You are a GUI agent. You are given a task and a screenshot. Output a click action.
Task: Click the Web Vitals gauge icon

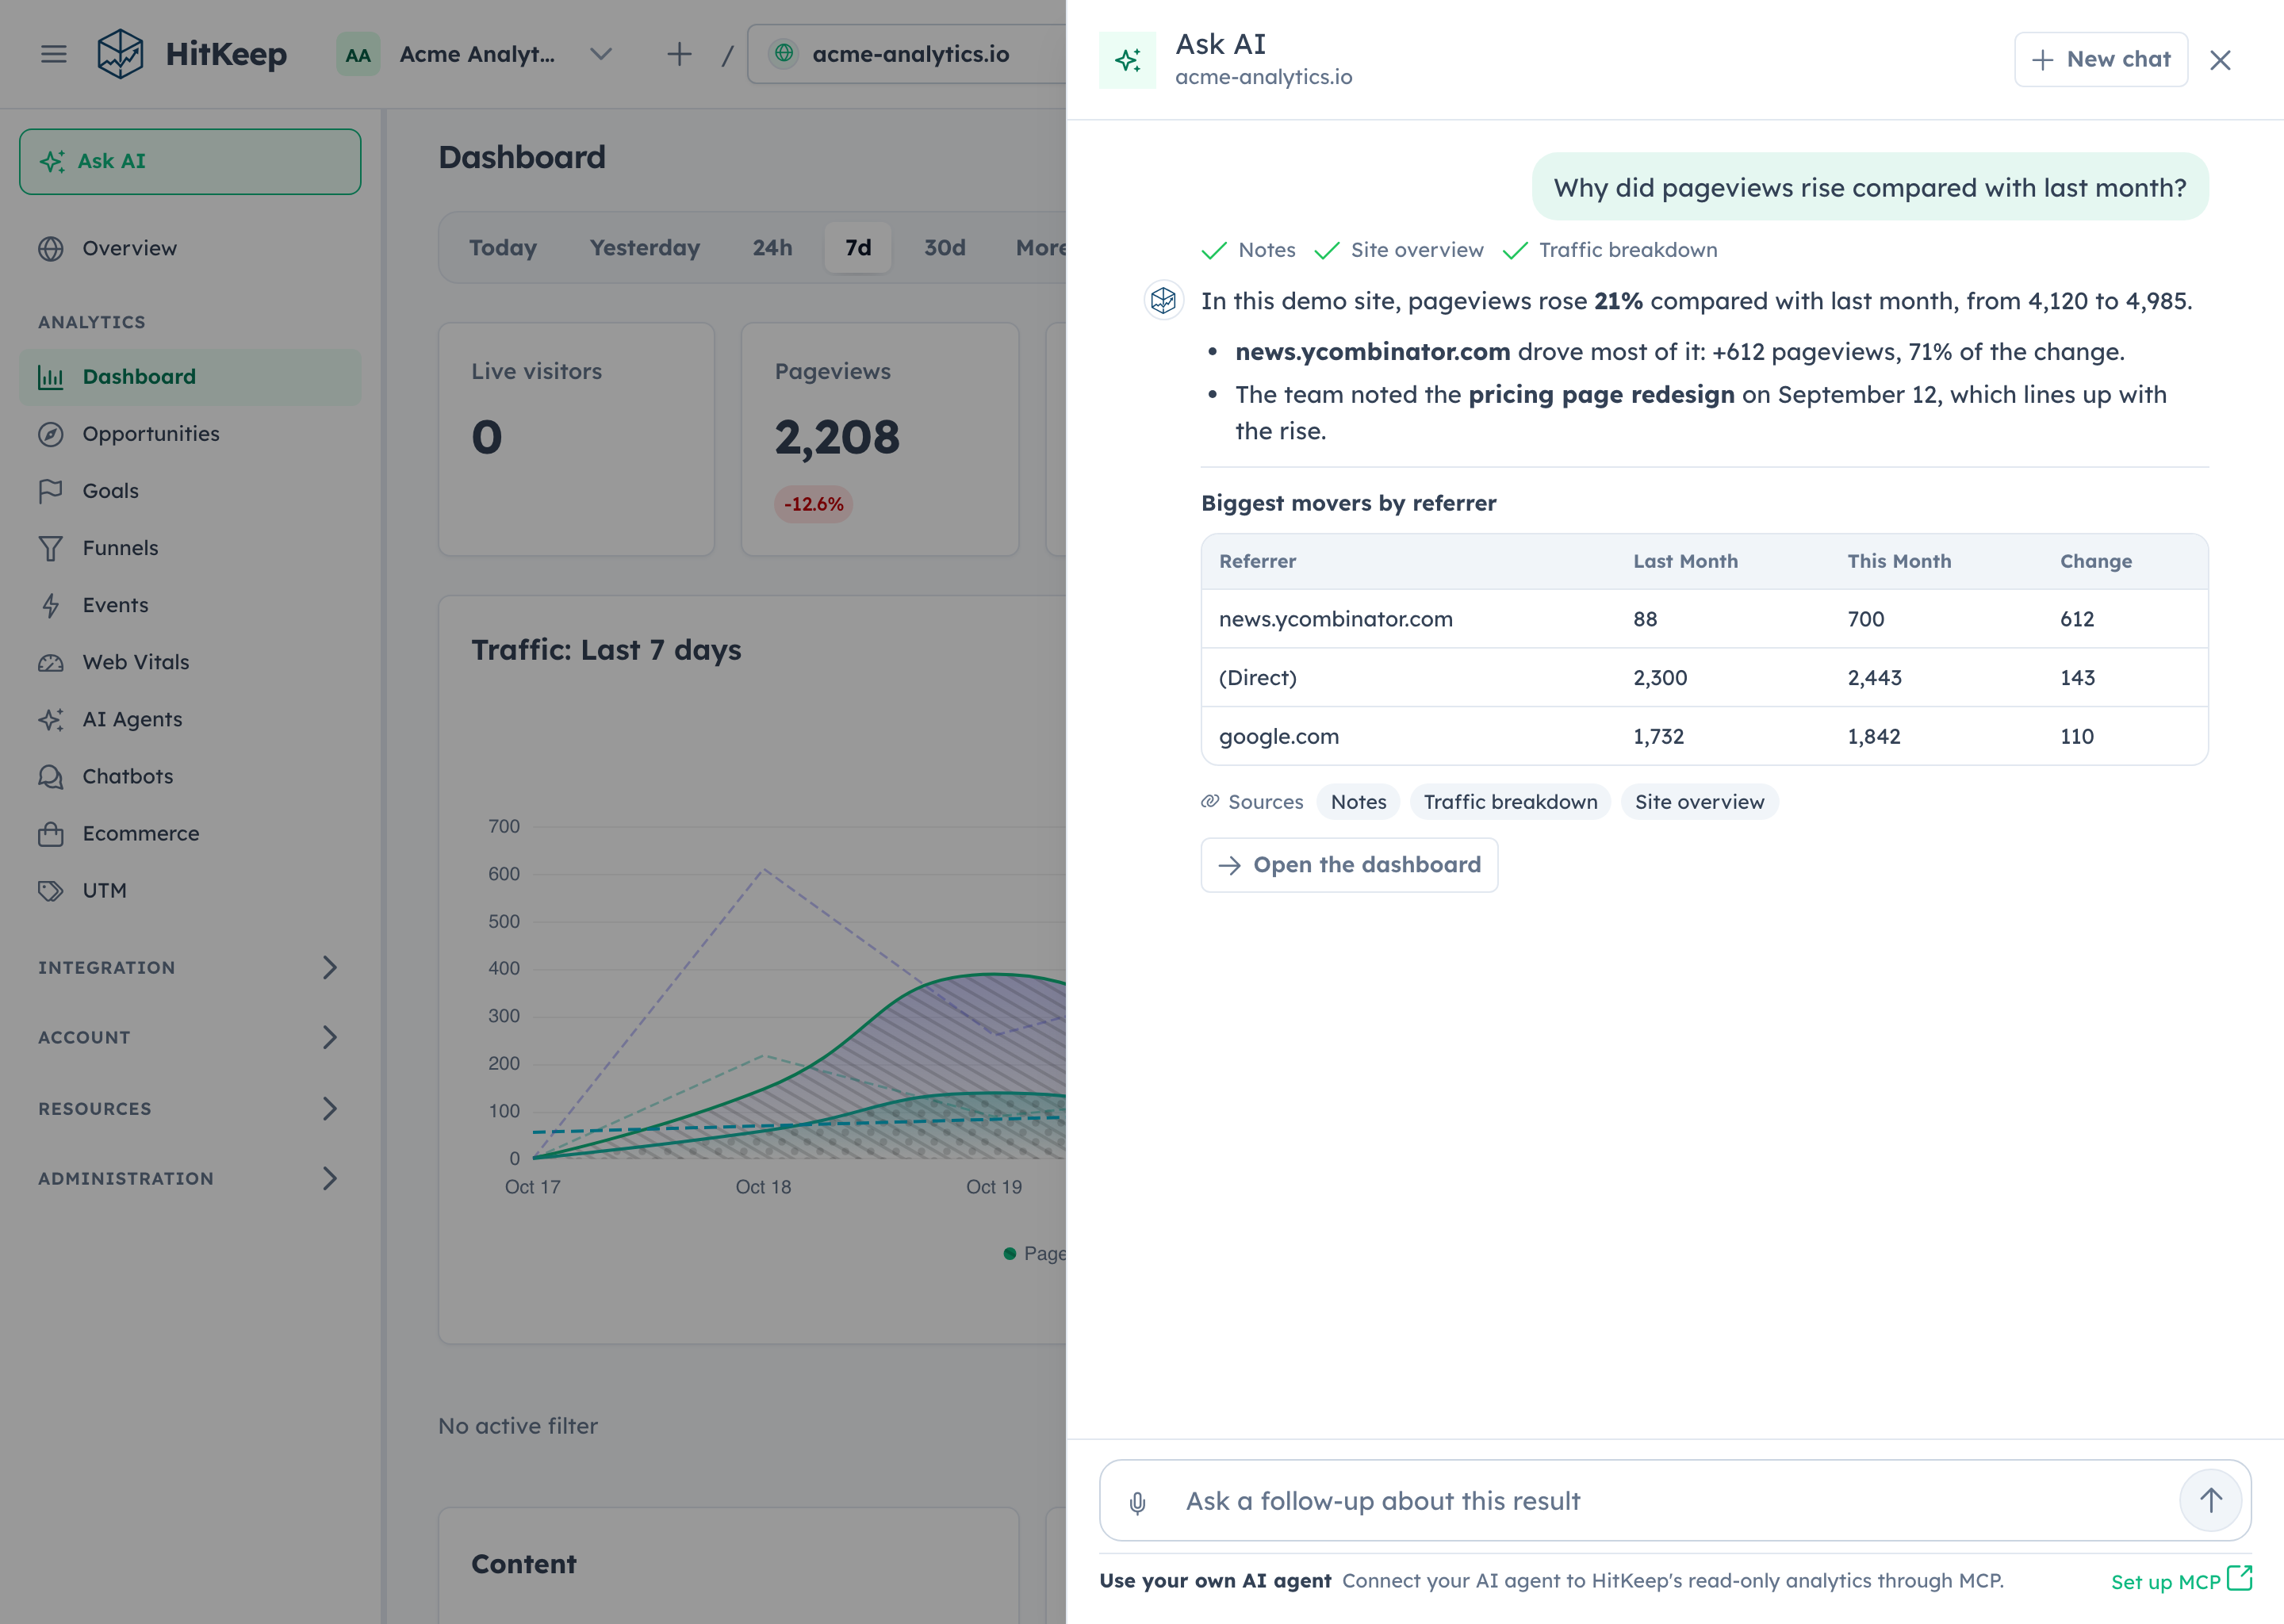(x=51, y=662)
